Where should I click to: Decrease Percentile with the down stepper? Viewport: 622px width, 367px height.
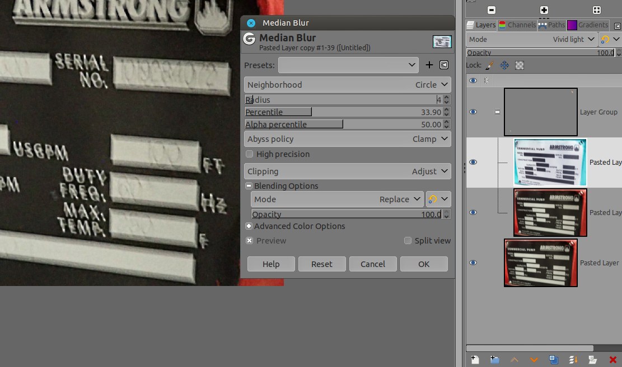[447, 115]
